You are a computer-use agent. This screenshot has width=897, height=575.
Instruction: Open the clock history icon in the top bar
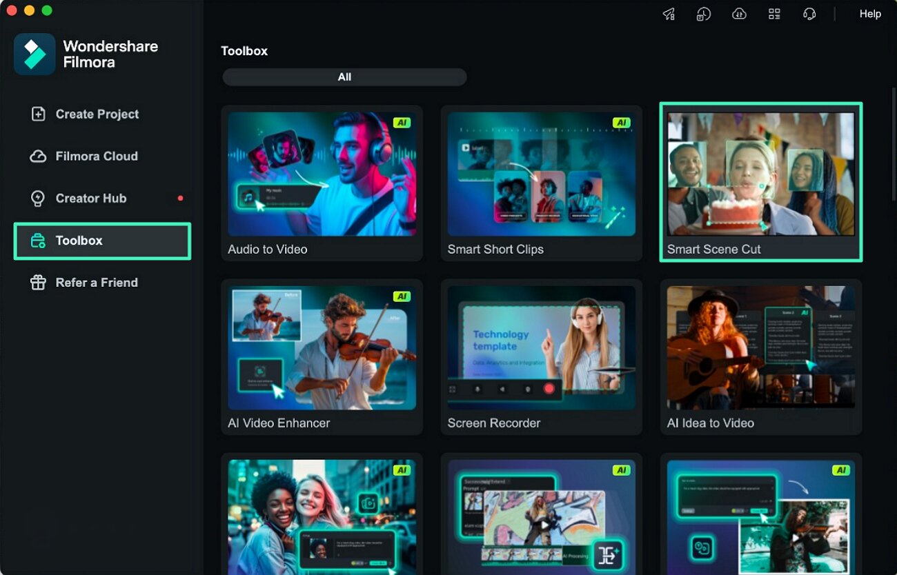point(704,14)
